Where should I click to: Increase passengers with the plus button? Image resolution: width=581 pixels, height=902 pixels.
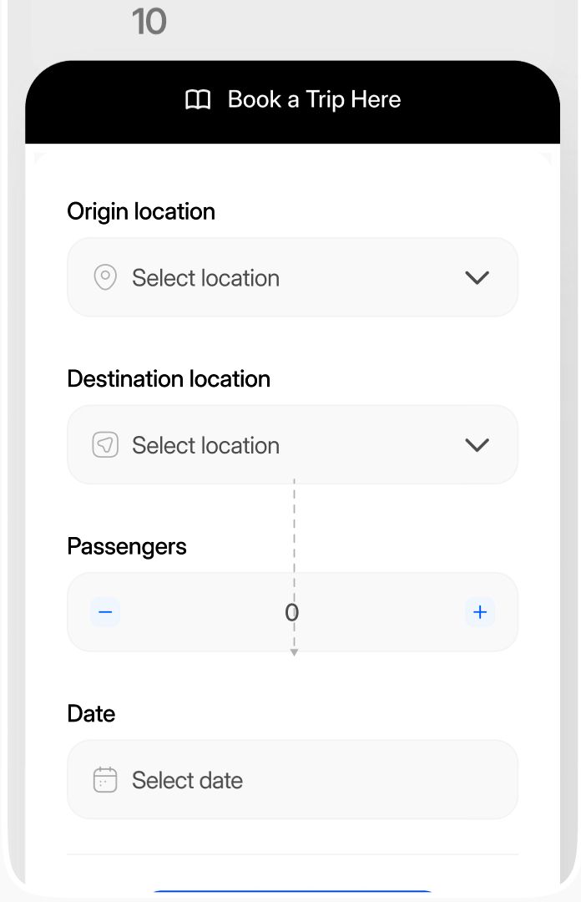[x=480, y=612]
